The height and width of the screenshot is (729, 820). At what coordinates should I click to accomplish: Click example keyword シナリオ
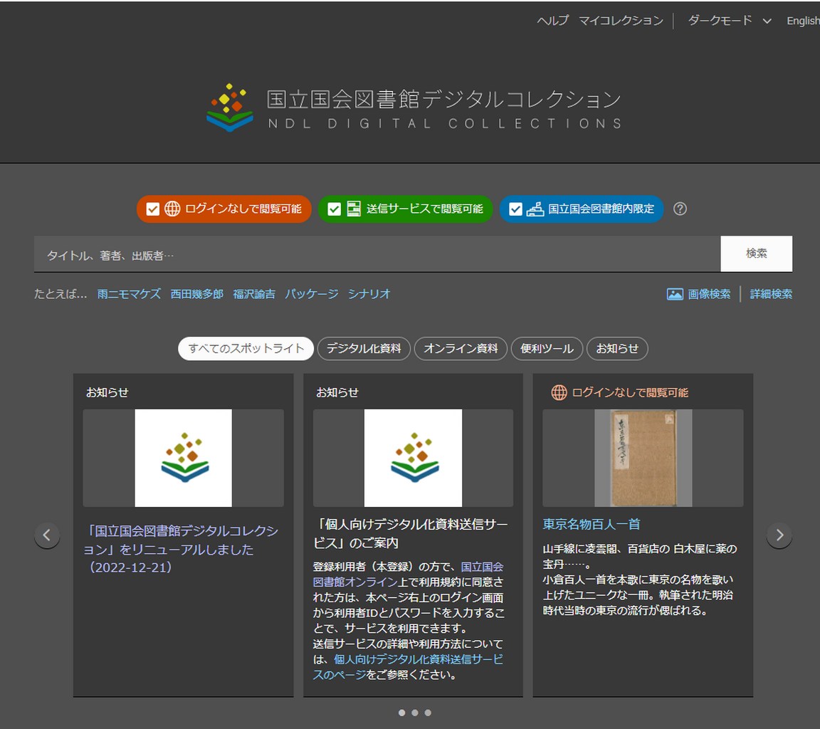click(x=369, y=294)
